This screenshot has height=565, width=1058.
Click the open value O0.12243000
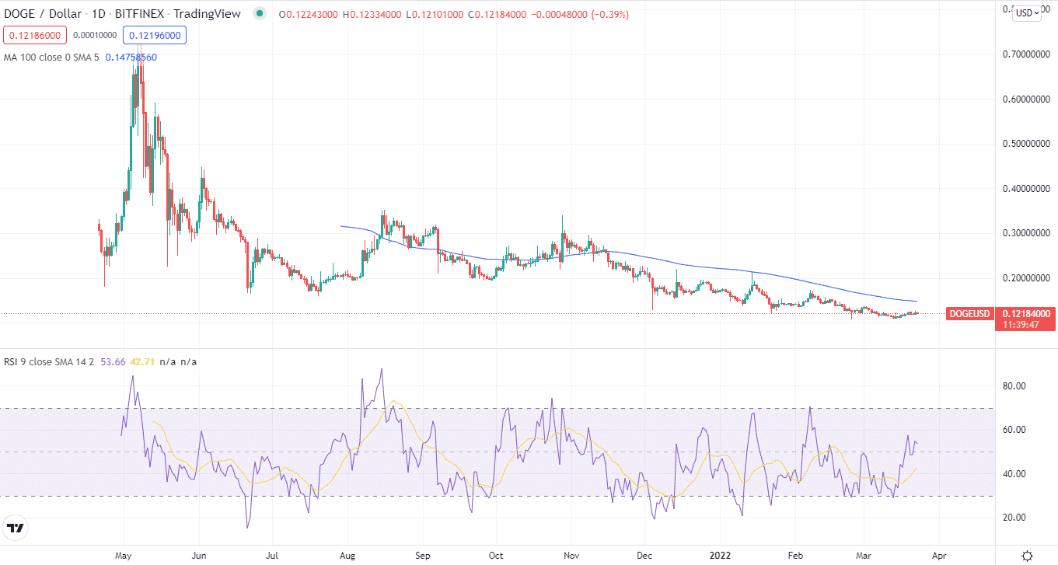click(x=308, y=13)
